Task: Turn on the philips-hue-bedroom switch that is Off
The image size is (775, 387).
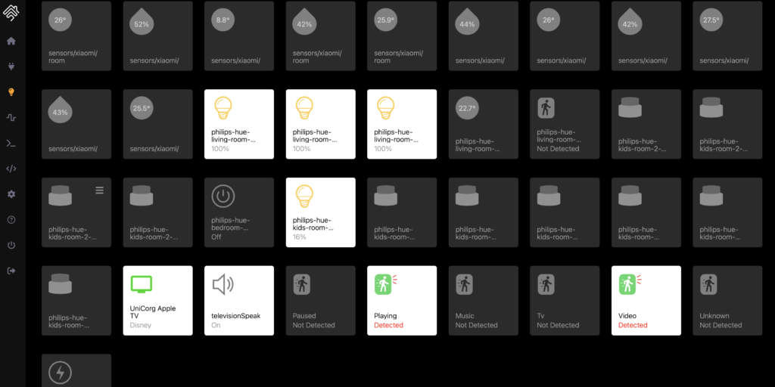Action: (x=238, y=212)
